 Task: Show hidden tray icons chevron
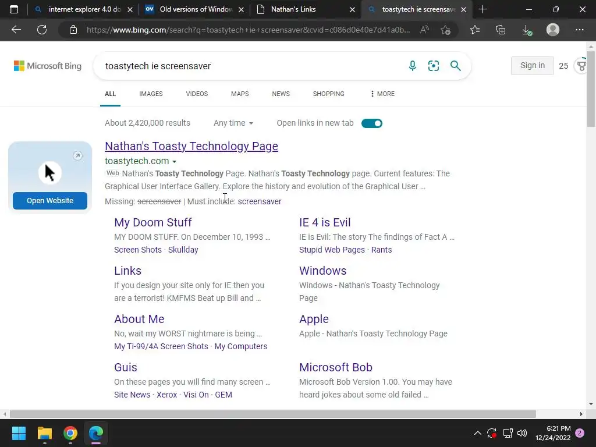click(x=477, y=433)
